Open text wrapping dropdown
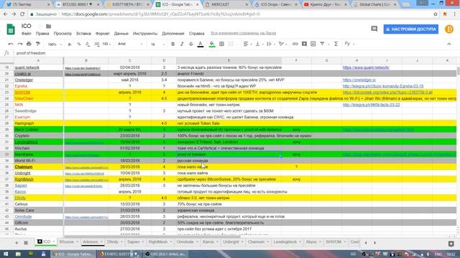The image size is (460, 258). (x=270, y=44)
